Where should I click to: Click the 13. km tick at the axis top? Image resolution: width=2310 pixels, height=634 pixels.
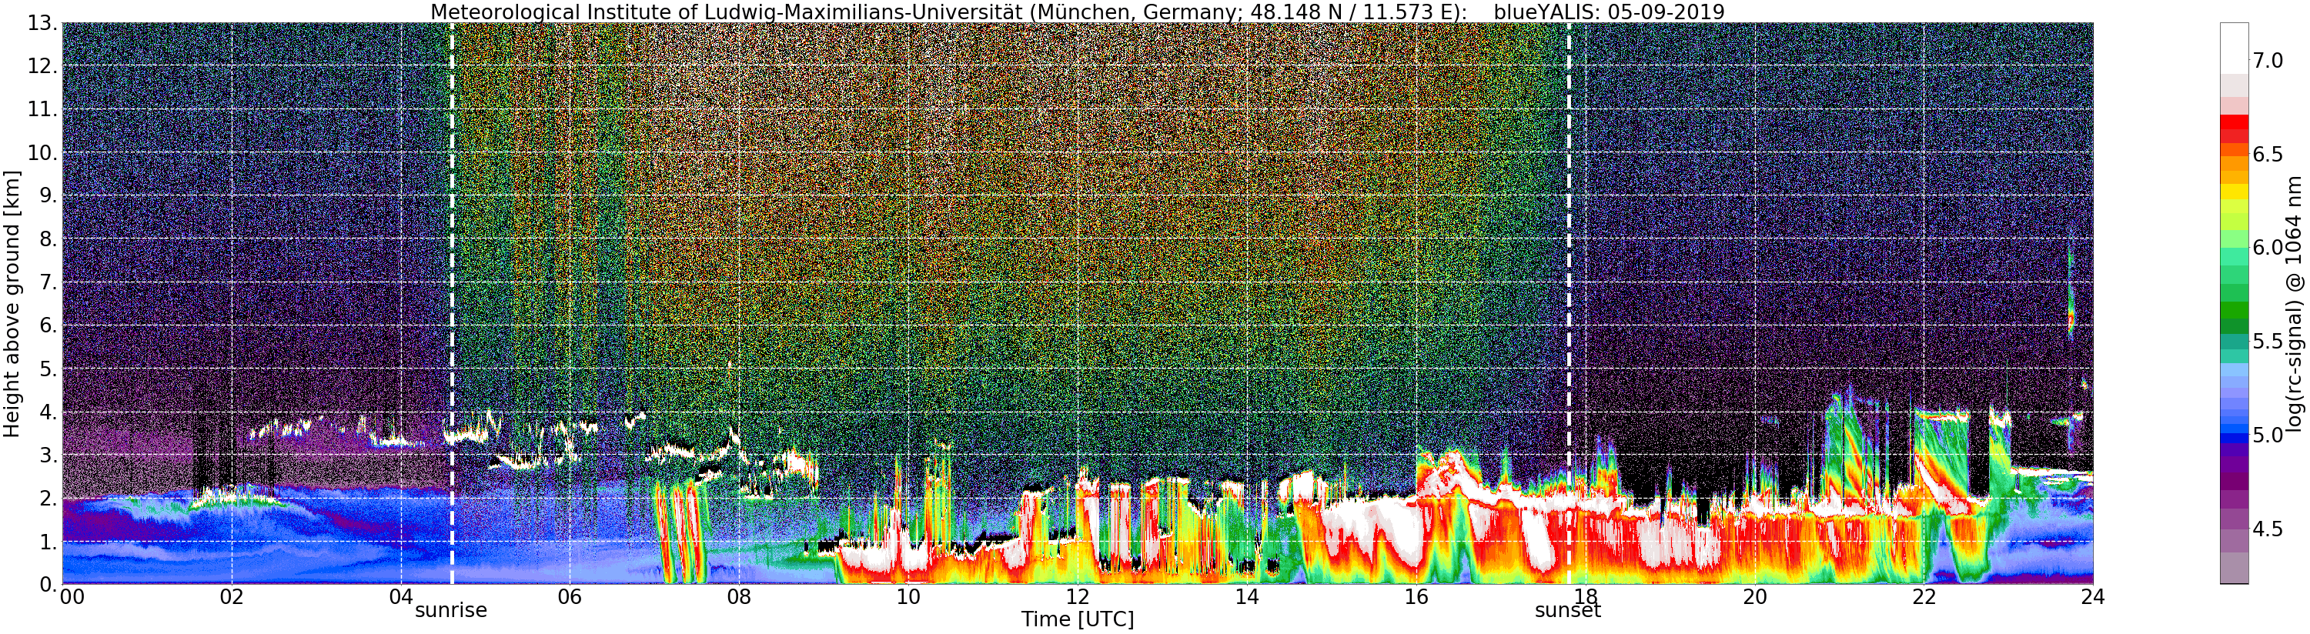(x=42, y=23)
